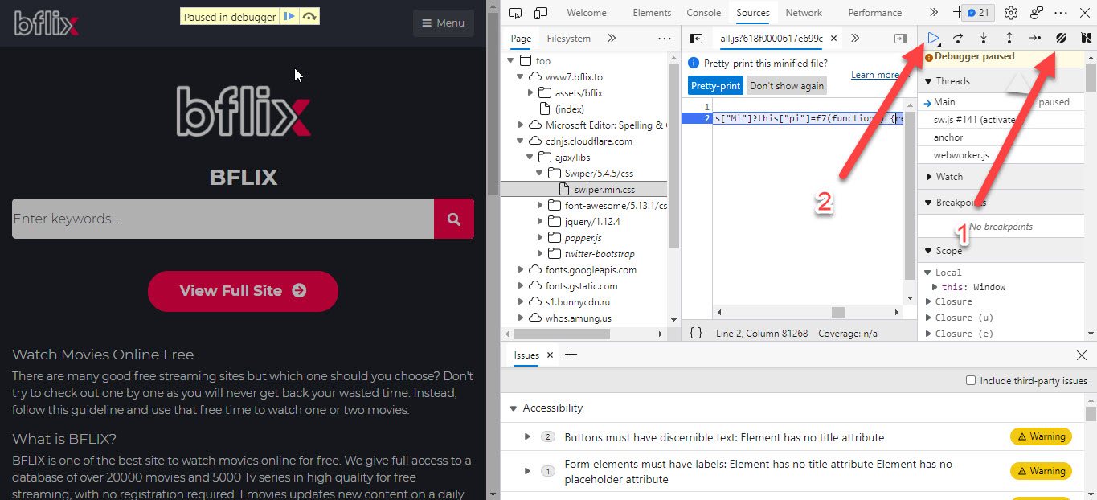This screenshot has height=500, width=1097.
Task: Deactivate breakpoints in debugger toolbar
Action: click(x=1061, y=38)
